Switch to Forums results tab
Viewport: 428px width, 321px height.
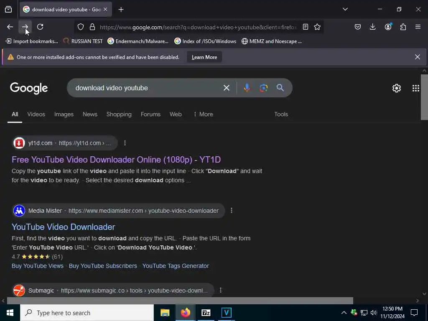tap(150, 115)
